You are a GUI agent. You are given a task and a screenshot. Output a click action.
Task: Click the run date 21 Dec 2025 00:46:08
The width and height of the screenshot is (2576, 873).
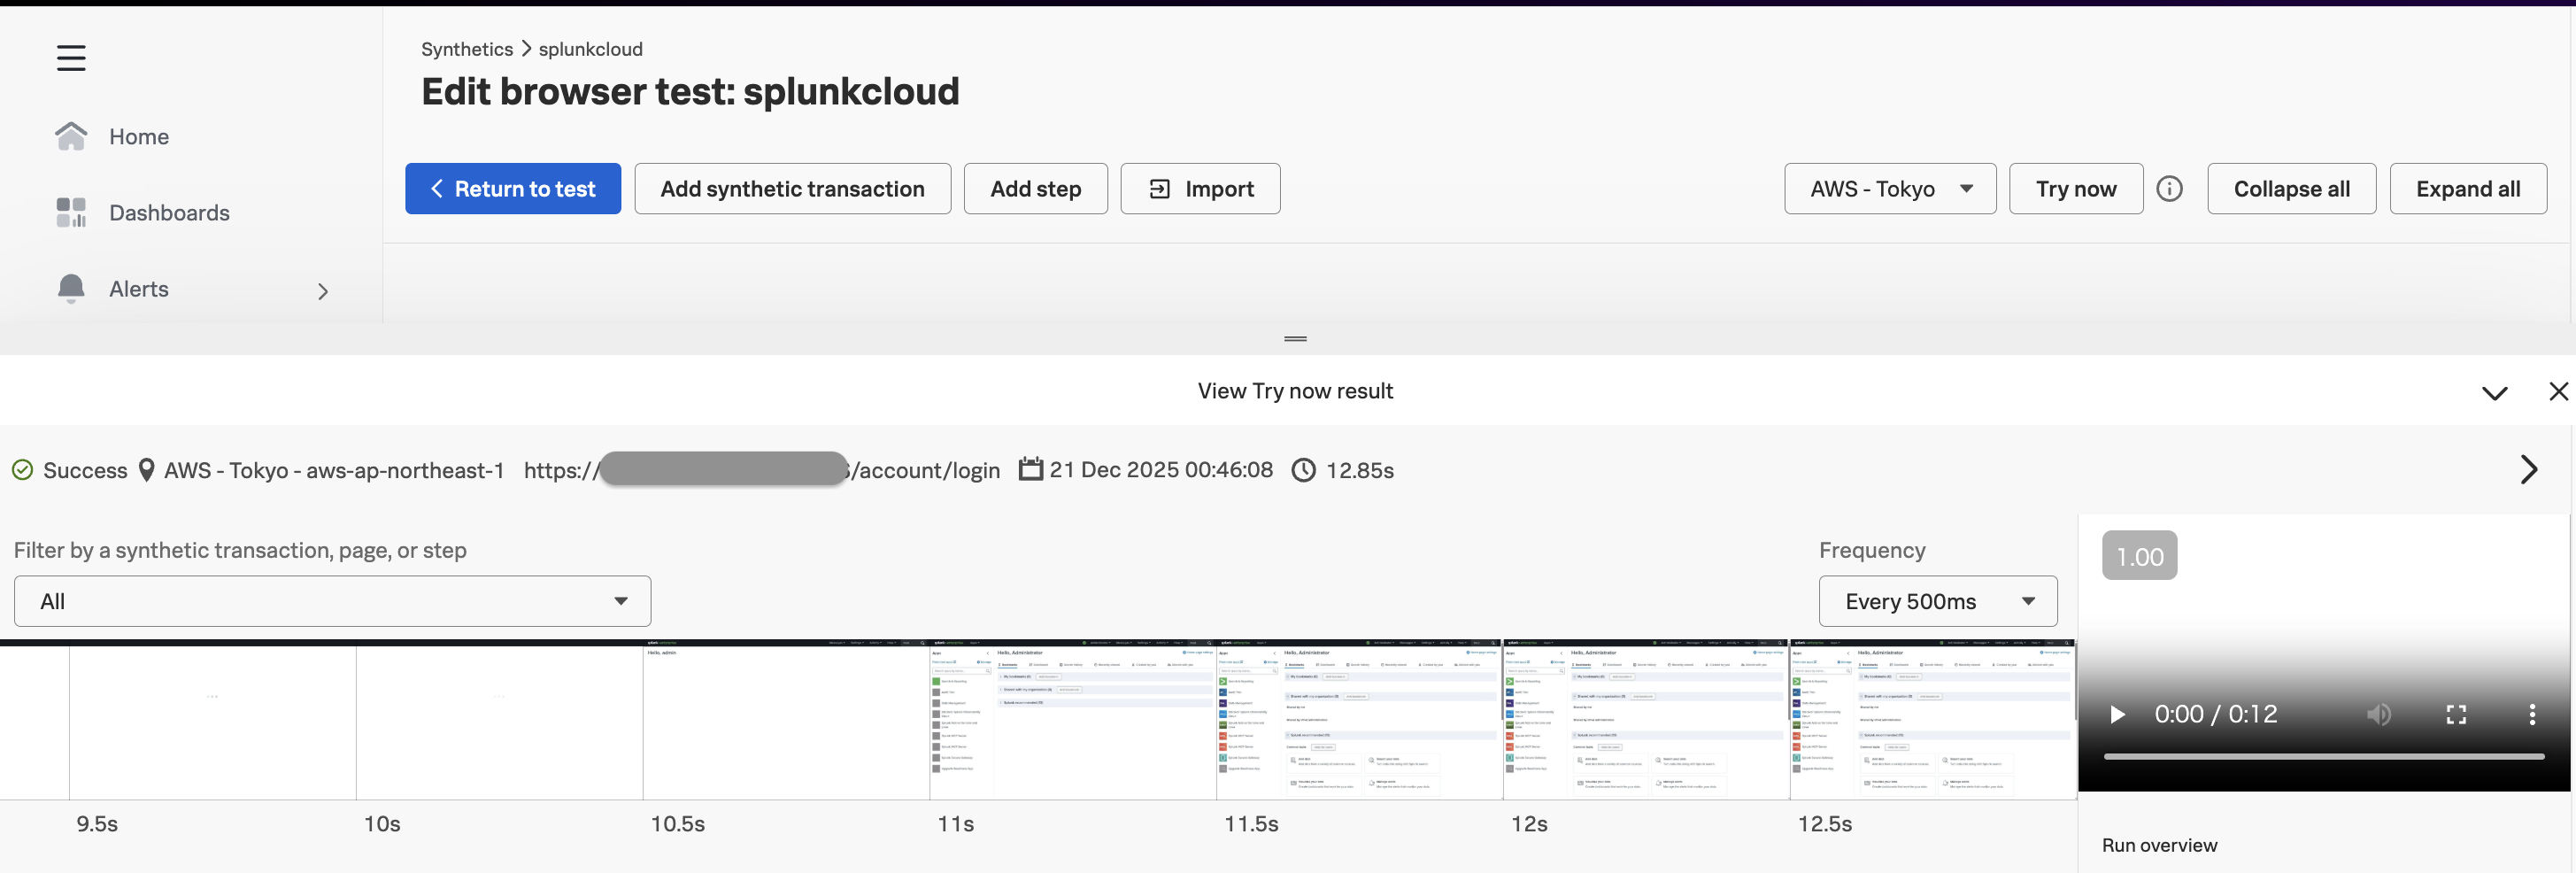pyautogui.click(x=1161, y=469)
